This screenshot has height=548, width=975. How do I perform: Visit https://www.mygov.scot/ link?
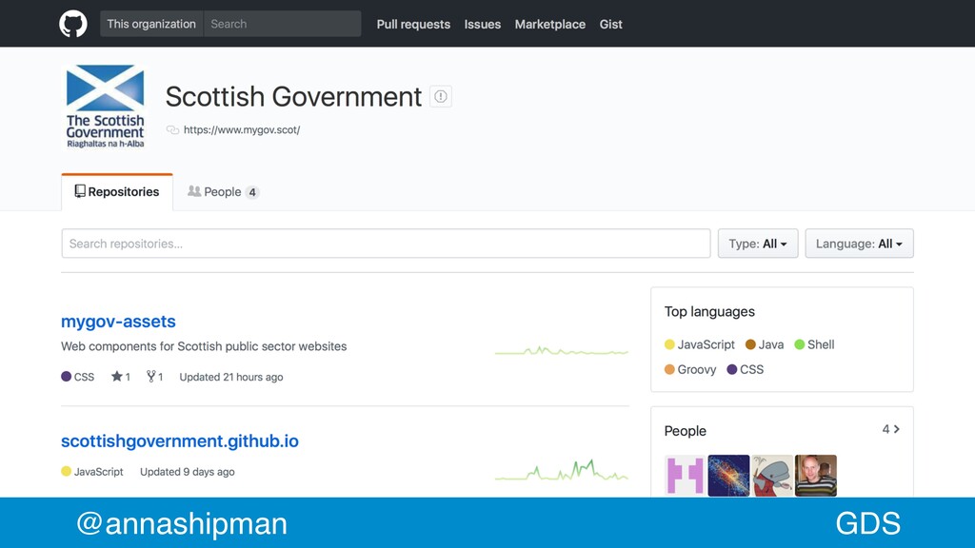pos(242,129)
